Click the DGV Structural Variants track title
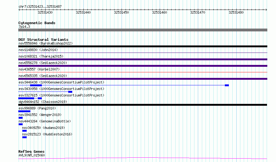 point(43,40)
